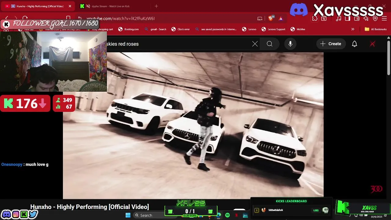Open the Booking.com bookmark
Viewport: 391px width, 220px height.
coord(128,29)
